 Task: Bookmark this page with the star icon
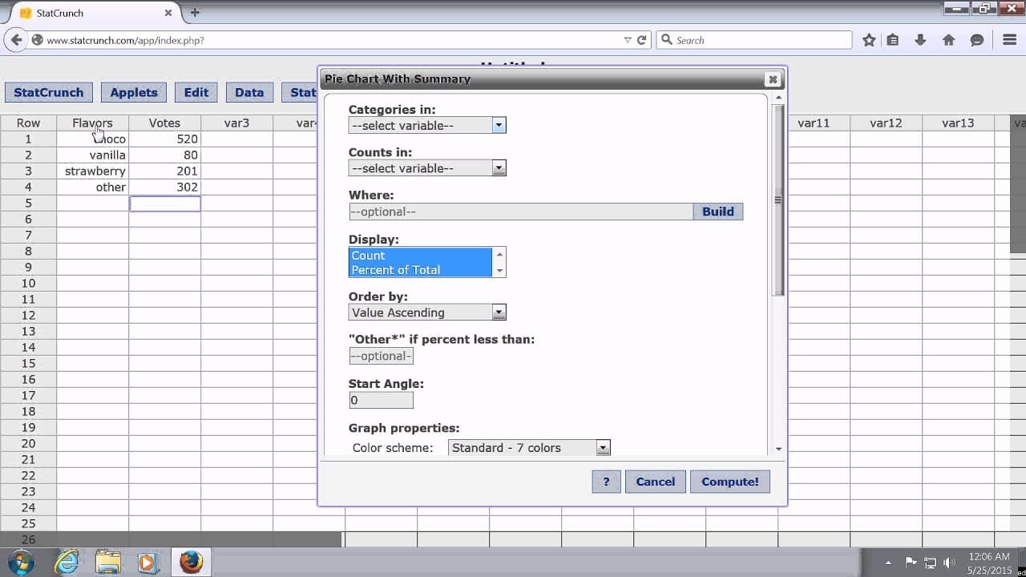pos(869,40)
